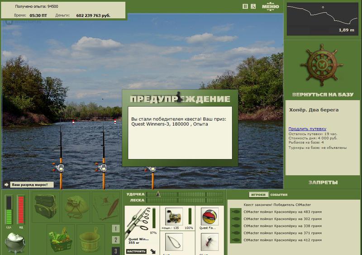Viewport: 362px width, 255px height.
Task: Select rod slot 3
Action: tap(116, 251)
